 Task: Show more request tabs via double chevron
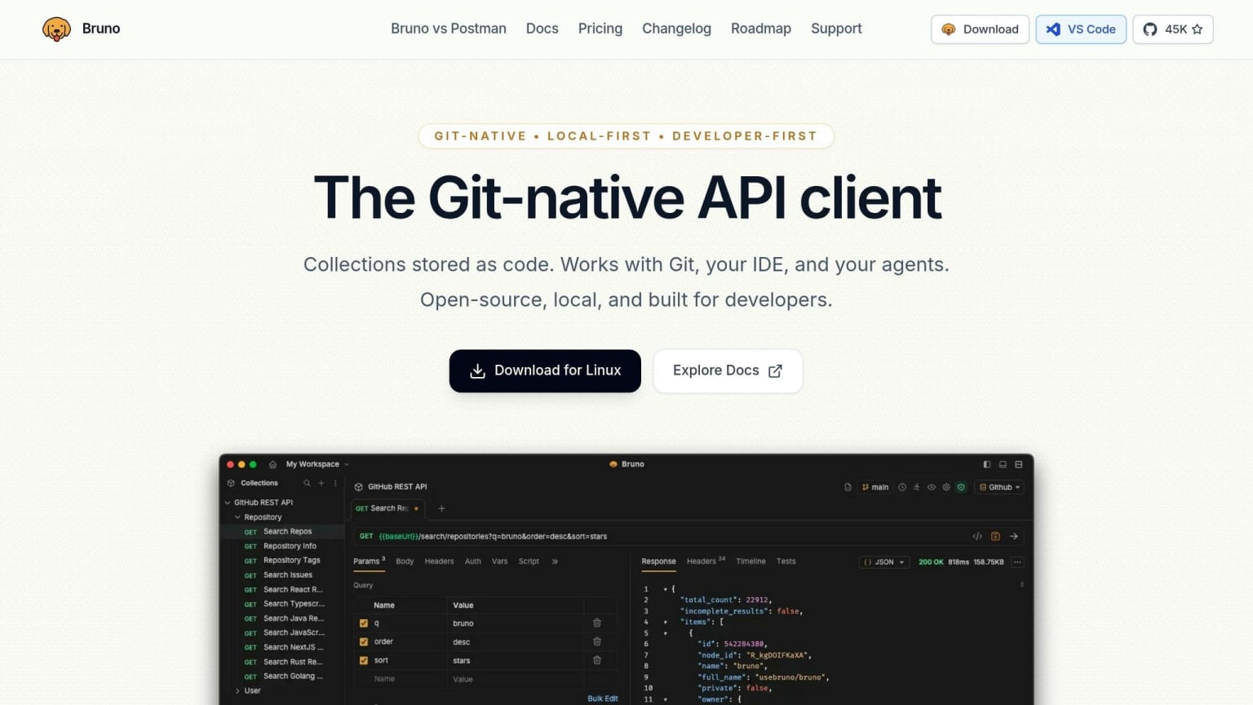coord(555,561)
